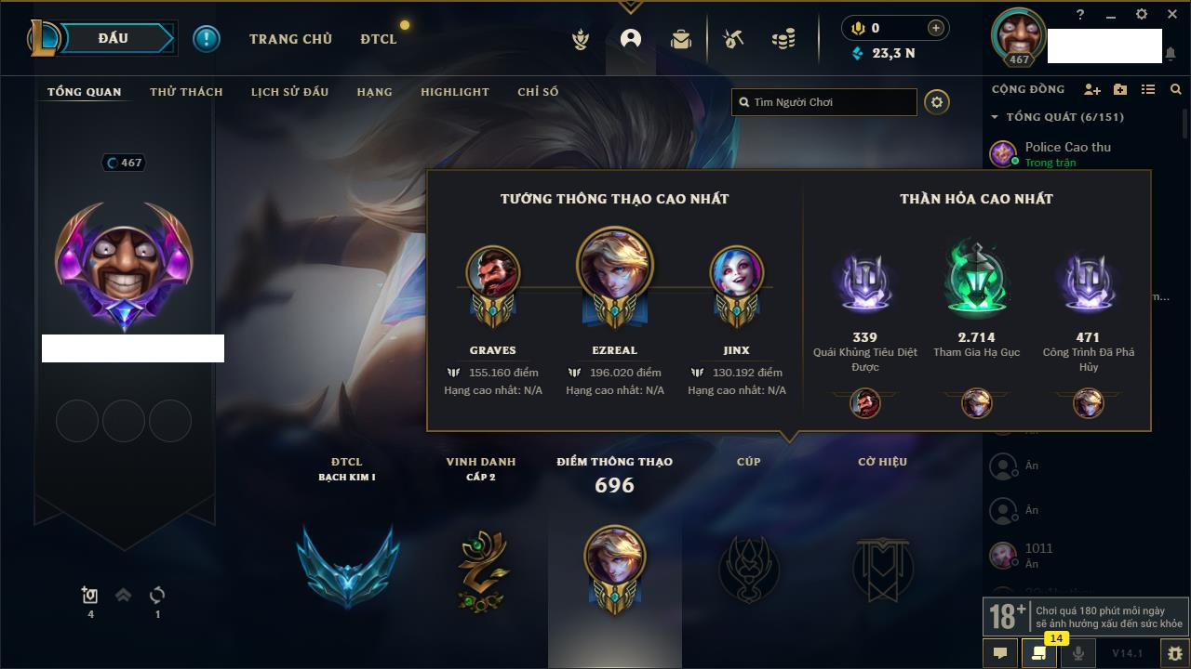This screenshot has width=1191, height=669.
Task: Expand the ĐTCL BẠCH KIM I rank emblem
Action: 347,564
